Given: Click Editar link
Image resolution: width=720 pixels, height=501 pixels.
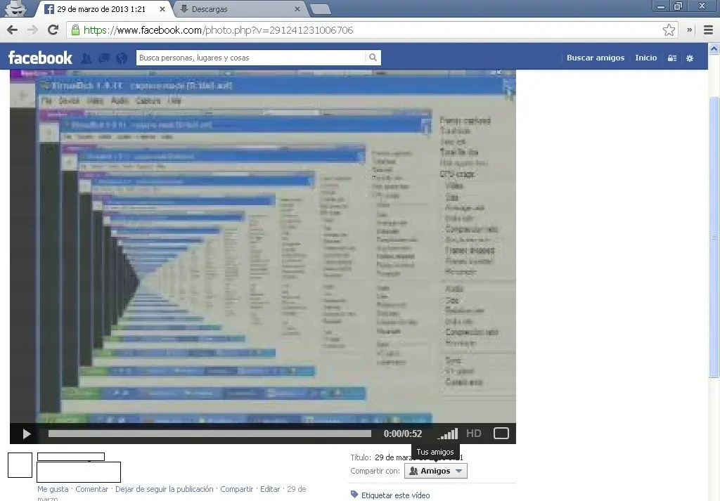Looking at the screenshot, I should pyautogui.click(x=270, y=489).
